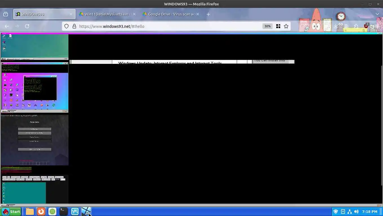Click the top Game menu button
383x216 pixels.
[x=35, y=129]
